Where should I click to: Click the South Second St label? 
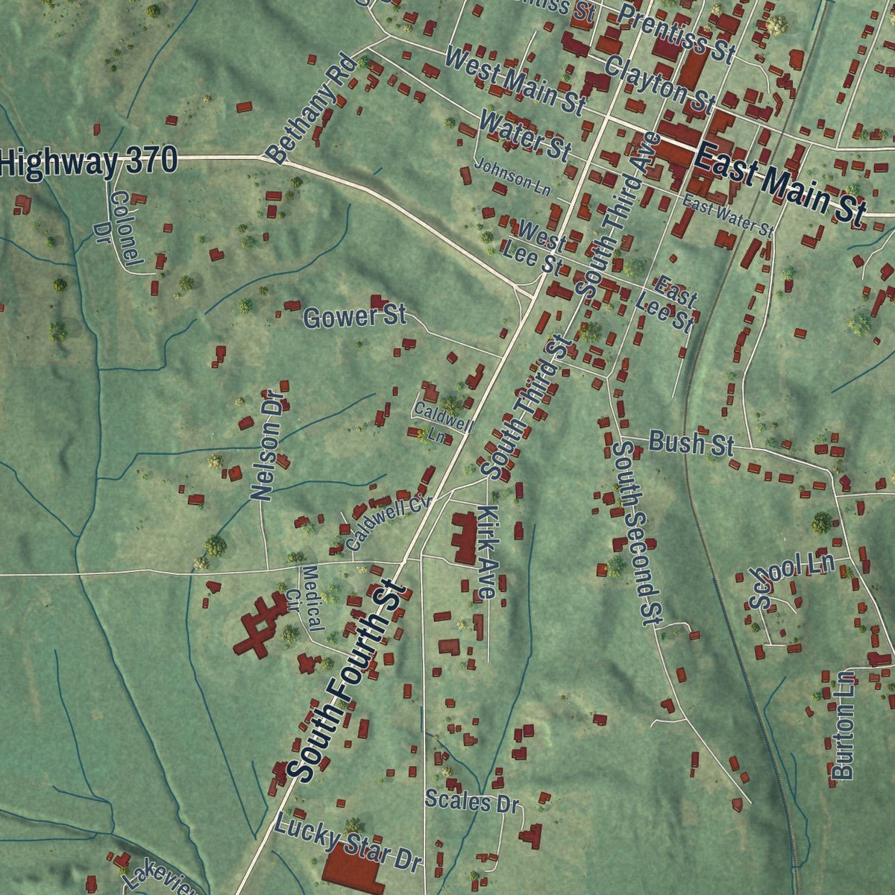[x=638, y=533]
